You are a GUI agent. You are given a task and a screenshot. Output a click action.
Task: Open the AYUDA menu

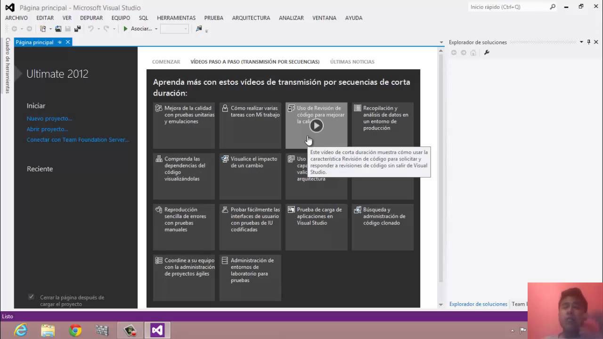(354, 18)
